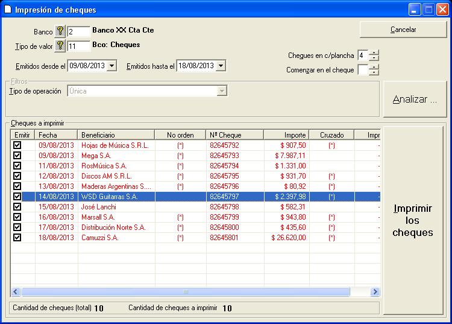The width and height of the screenshot is (452, 324).
Task: Click the Analizar ... button
Action: (x=415, y=100)
